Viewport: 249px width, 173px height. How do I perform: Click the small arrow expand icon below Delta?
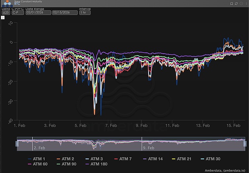coord(3,17)
